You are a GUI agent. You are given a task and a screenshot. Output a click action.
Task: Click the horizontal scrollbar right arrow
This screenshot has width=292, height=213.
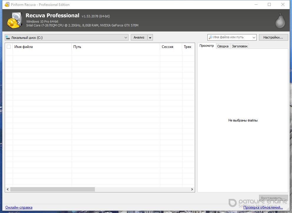(x=192, y=189)
